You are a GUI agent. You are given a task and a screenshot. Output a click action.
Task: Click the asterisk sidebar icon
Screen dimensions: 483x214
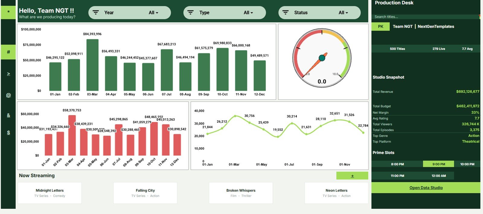(8, 12)
